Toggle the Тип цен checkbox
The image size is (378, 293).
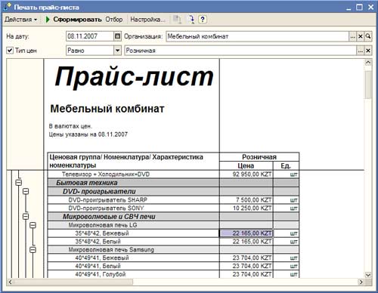click(10, 51)
